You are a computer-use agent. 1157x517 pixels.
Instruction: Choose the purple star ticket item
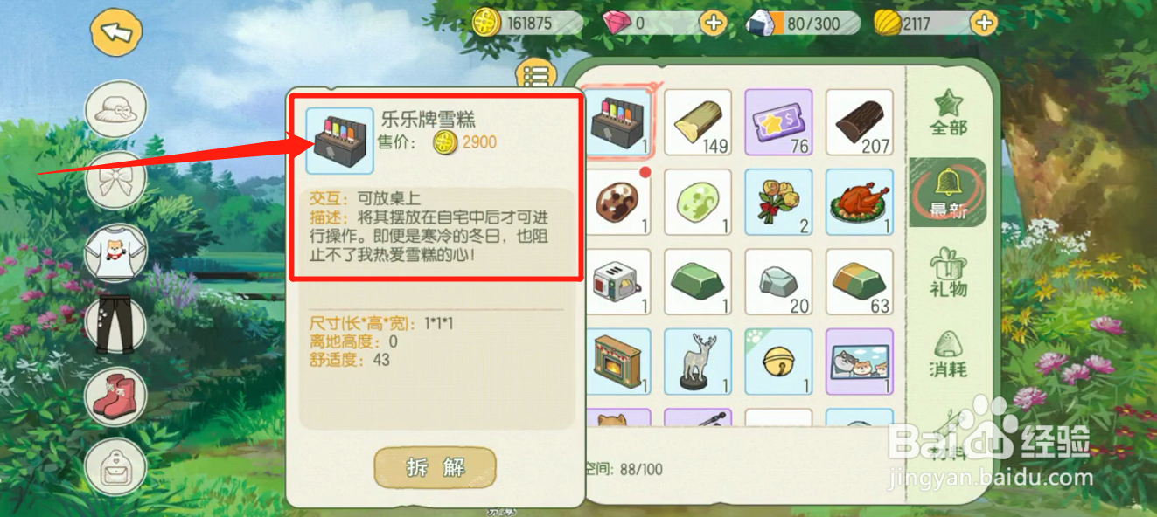(x=778, y=122)
